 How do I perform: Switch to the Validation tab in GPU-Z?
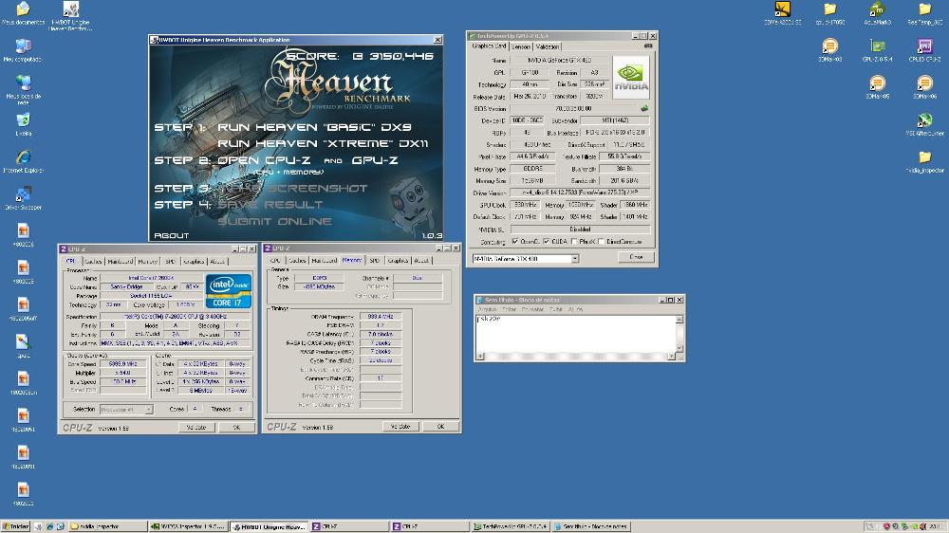[x=548, y=46]
